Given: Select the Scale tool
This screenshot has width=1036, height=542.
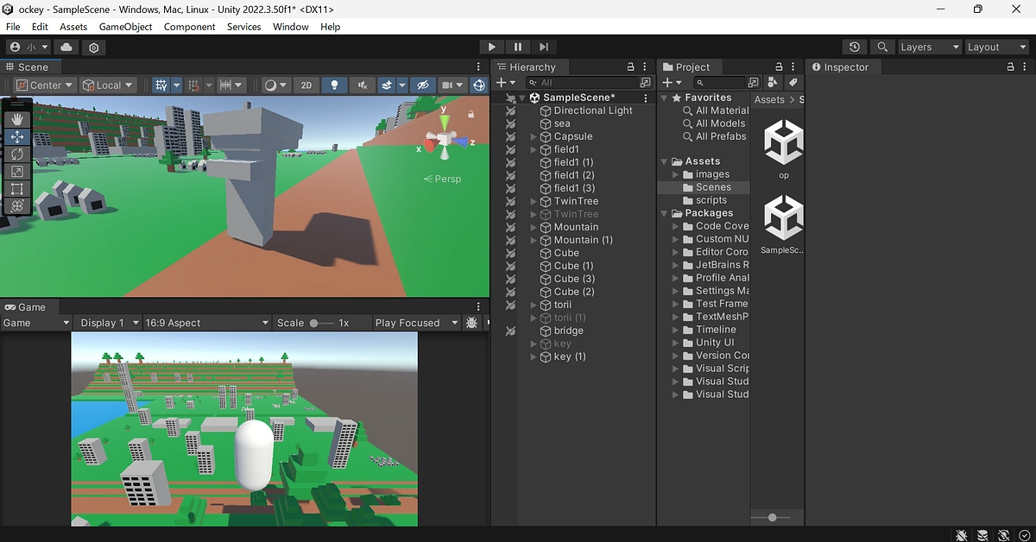Looking at the screenshot, I should point(16,171).
